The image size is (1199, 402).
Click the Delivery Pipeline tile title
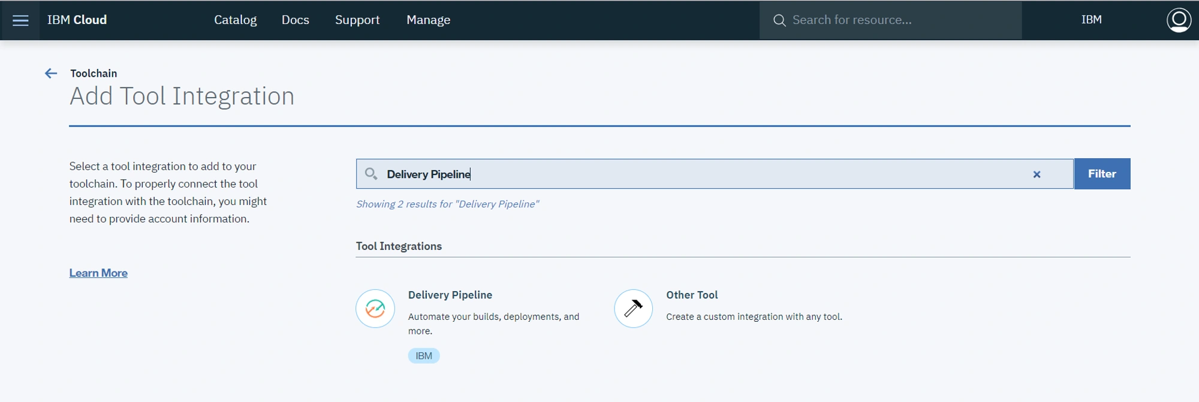point(450,295)
